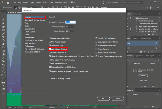Screen dimensions: 162x109
Task: Select the Type tool
Action: click(x=3, y=37)
